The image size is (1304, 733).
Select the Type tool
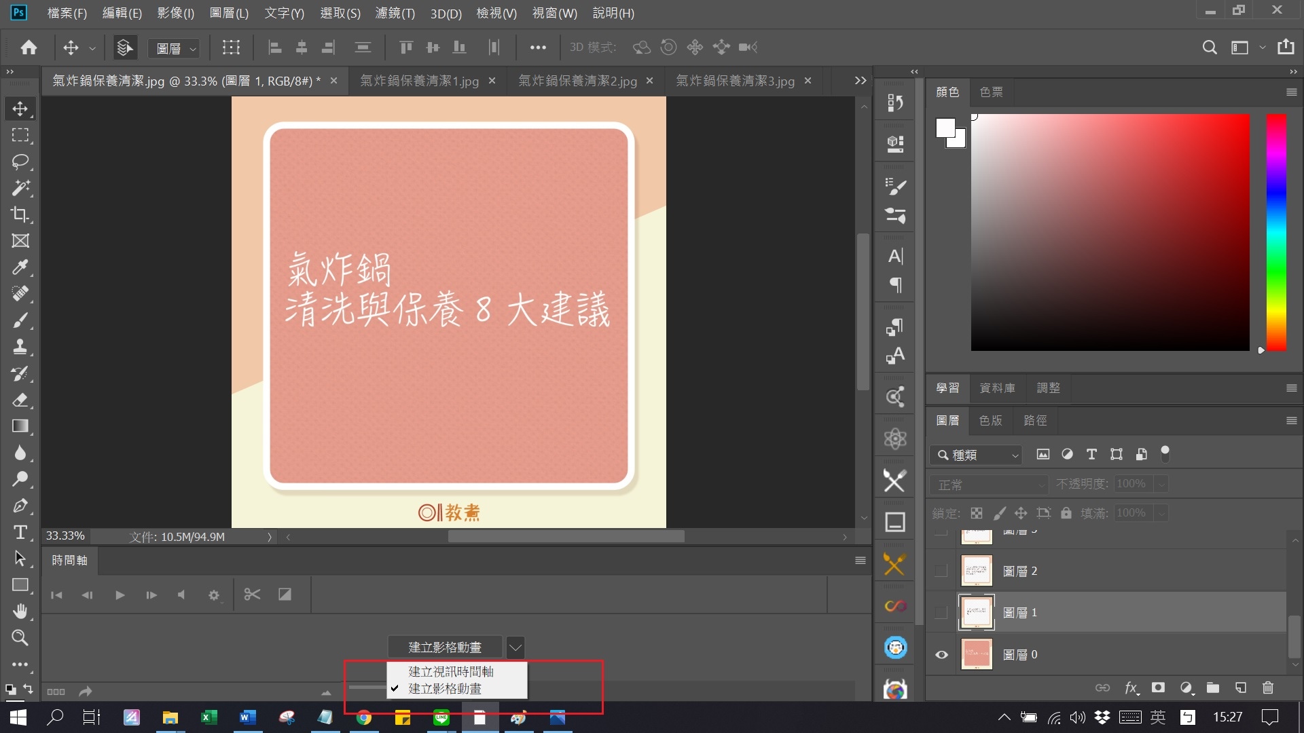(x=20, y=533)
